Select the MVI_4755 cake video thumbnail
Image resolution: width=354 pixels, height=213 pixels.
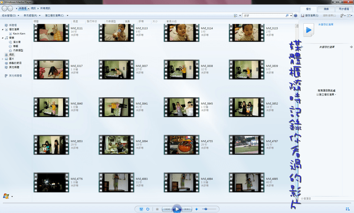tap(182, 145)
